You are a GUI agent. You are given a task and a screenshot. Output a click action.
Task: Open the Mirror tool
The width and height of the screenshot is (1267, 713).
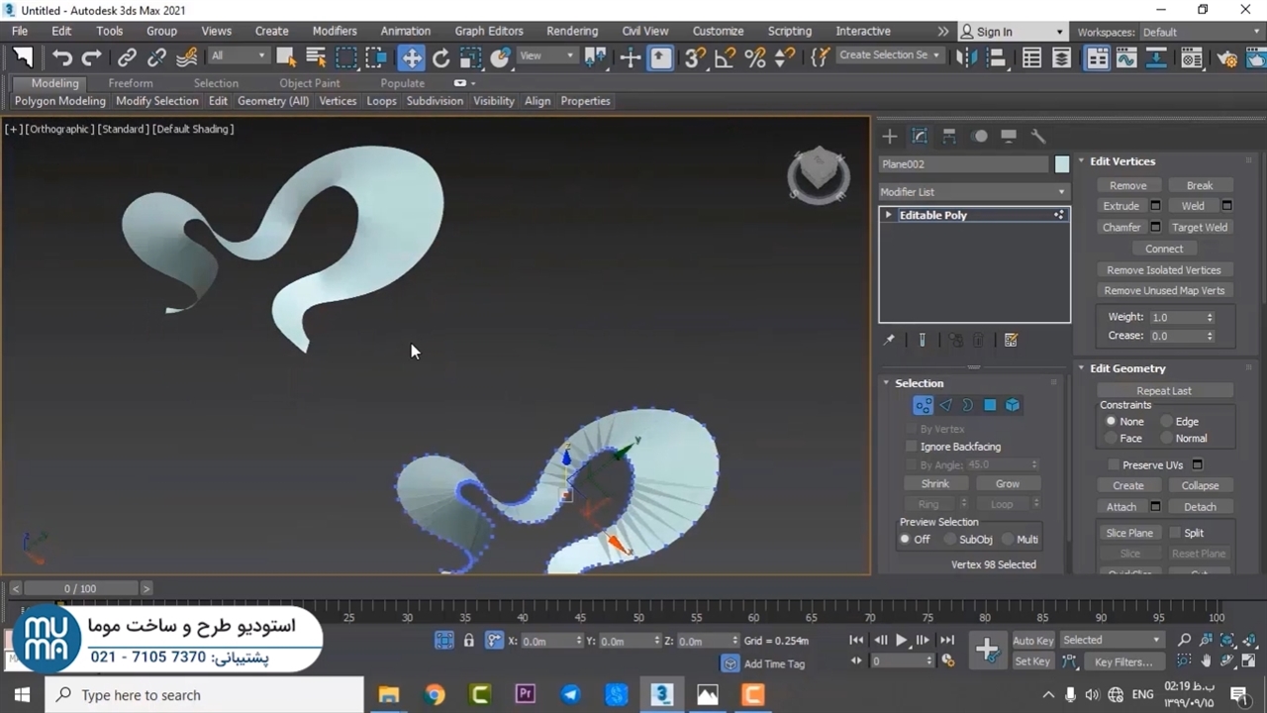point(966,57)
